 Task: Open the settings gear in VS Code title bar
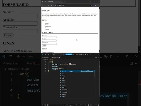pyautogui.click(x=88, y=54)
